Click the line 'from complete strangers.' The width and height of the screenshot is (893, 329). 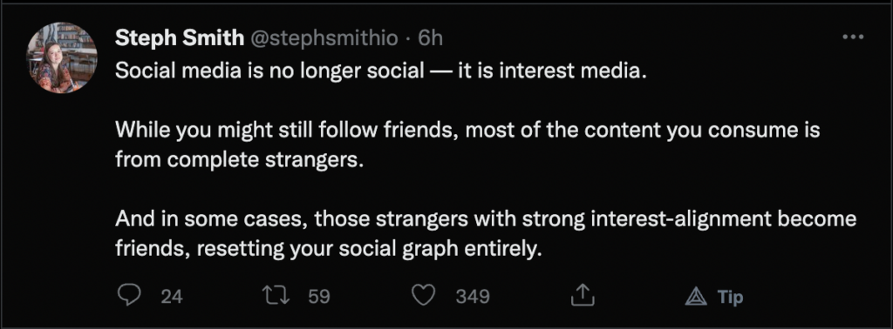pyautogui.click(x=239, y=160)
